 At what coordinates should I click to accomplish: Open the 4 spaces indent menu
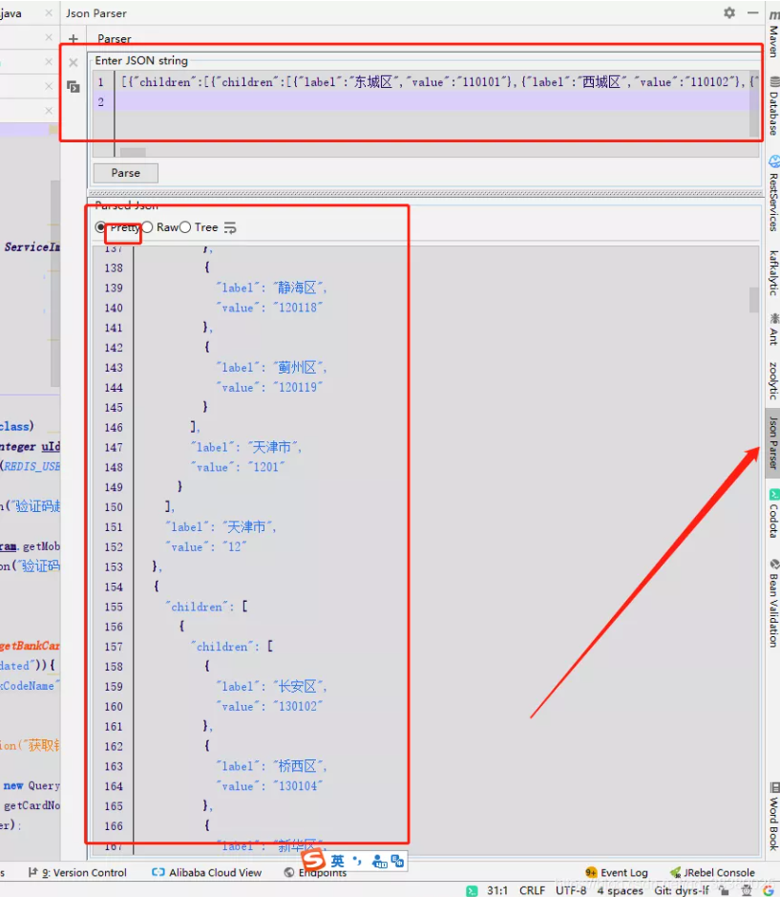[x=621, y=890]
